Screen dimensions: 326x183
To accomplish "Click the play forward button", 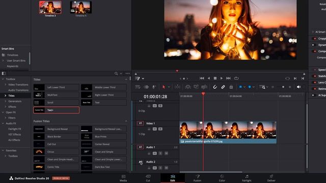I will [222, 78].
